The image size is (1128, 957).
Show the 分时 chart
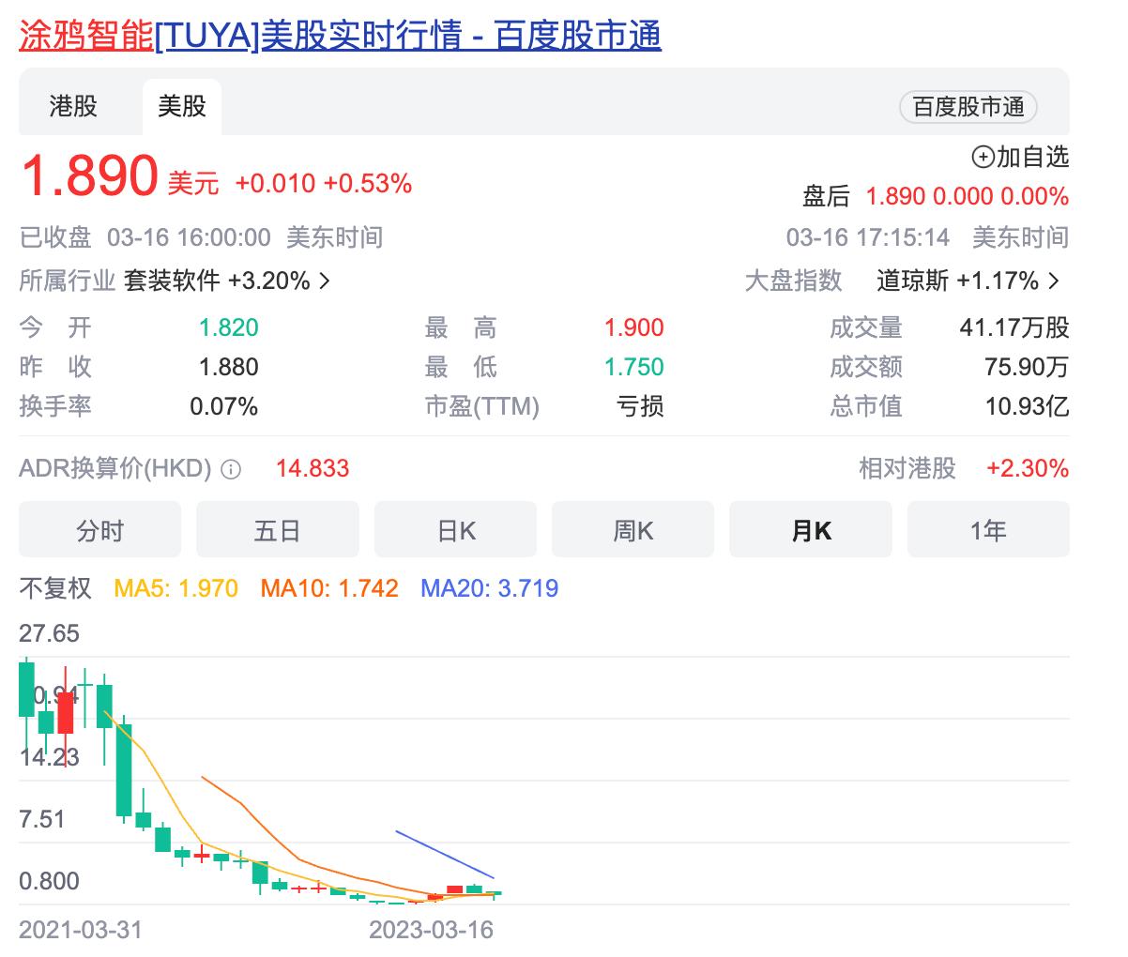tap(99, 530)
